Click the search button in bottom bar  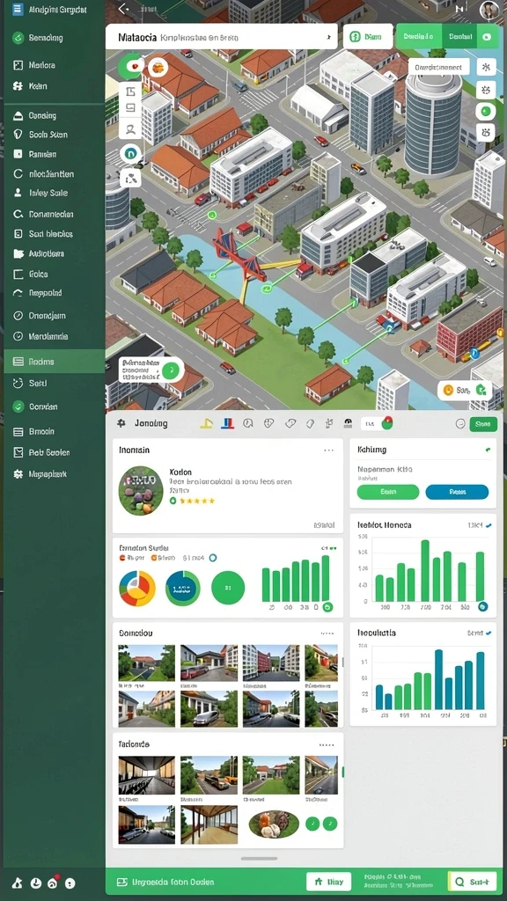(x=472, y=882)
